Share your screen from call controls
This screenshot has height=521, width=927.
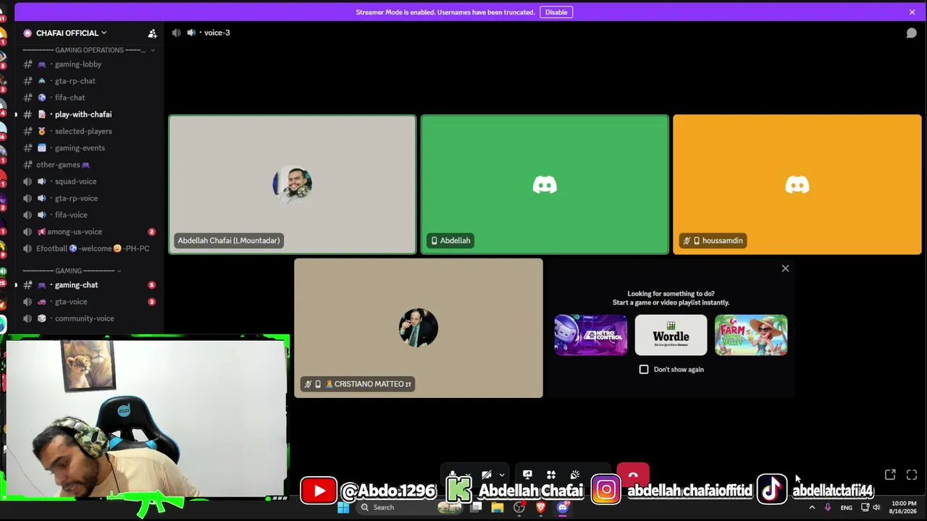tap(527, 475)
